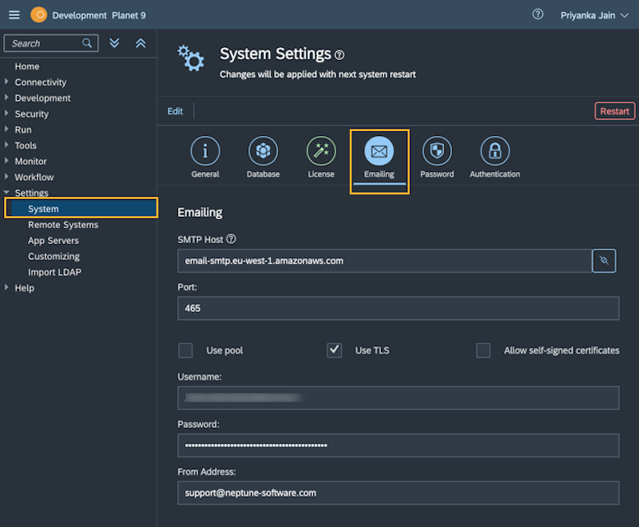The image size is (639, 527).
Task: Enable the Use pool checkbox
Action: [x=185, y=350]
